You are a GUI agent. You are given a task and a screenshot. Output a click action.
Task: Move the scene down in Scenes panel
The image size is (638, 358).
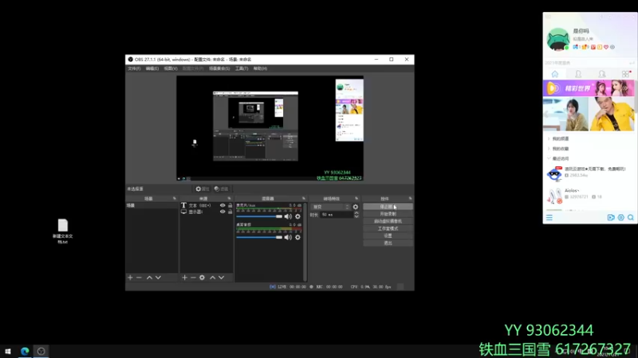click(158, 278)
